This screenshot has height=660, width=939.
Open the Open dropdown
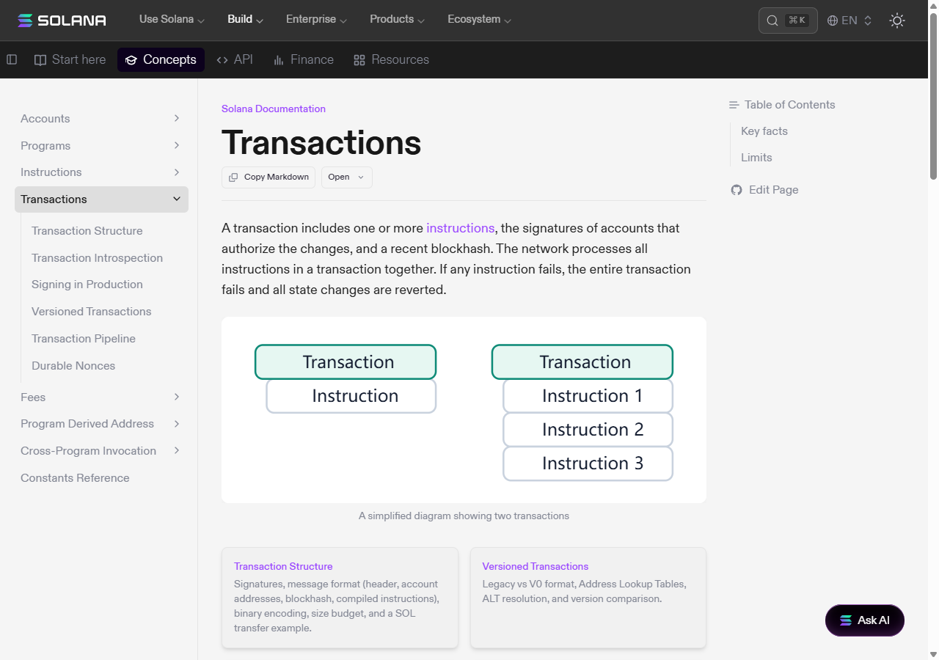347,177
